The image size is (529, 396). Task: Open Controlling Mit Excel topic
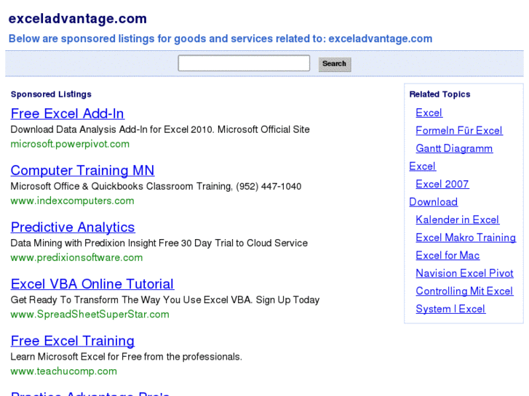tap(464, 291)
